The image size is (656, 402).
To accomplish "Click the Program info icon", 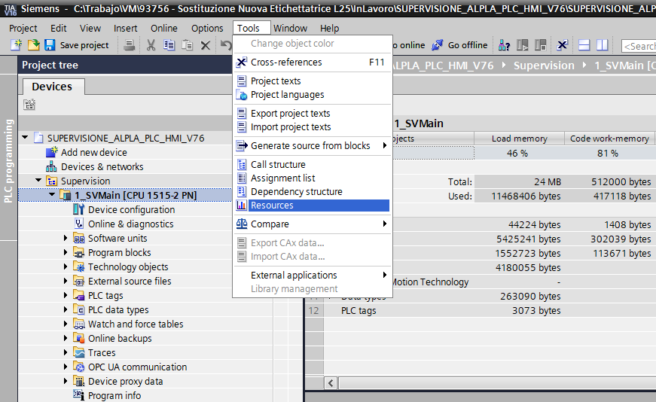I will coord(78,395).
